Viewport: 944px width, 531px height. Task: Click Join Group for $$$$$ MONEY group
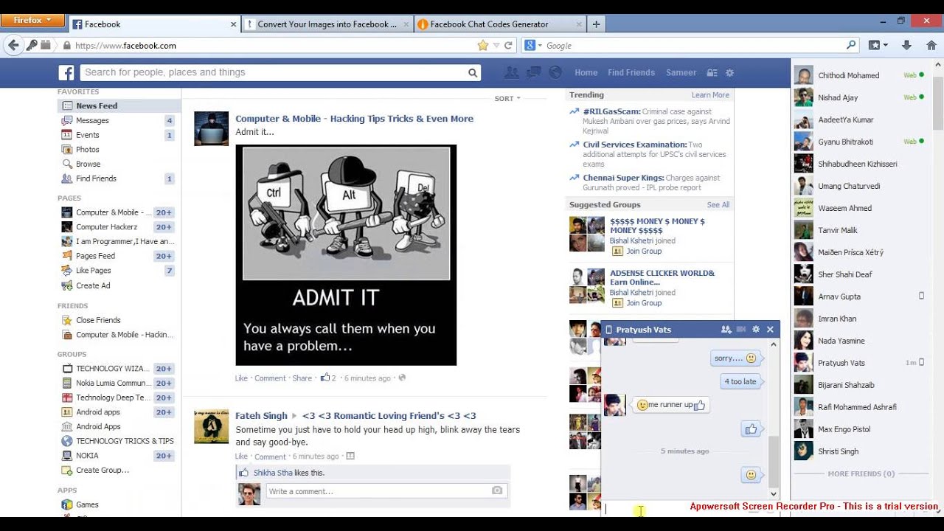(643, 251)
